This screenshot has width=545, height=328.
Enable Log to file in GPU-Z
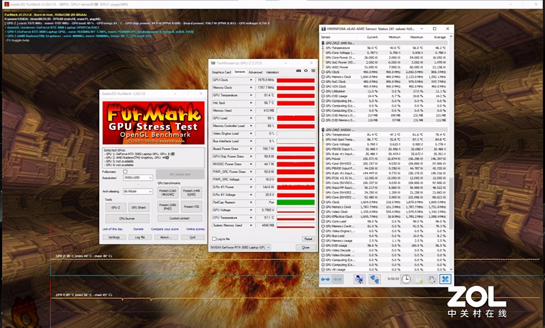[x=214, y=239]
